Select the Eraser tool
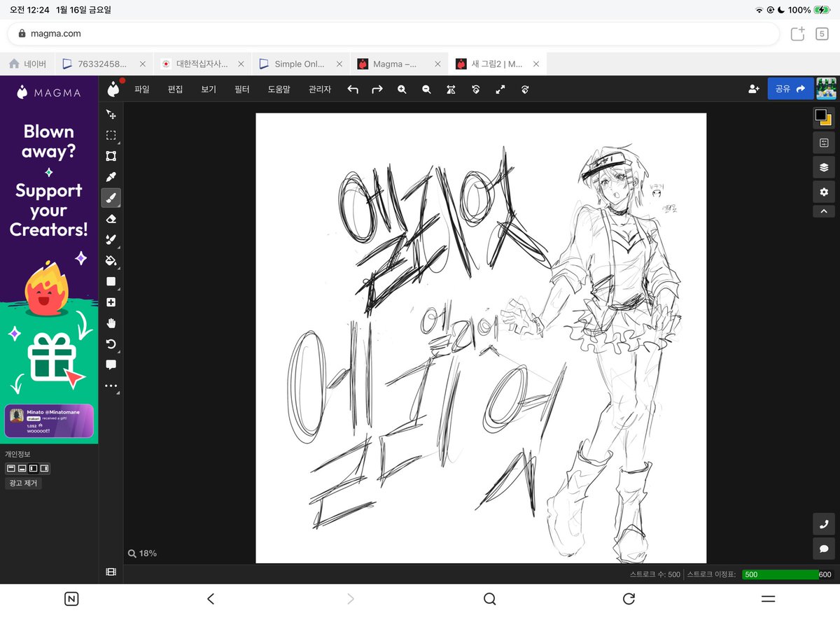Image resolution: width=840 pixels, height=629 pixels. (x=111, y=219)
